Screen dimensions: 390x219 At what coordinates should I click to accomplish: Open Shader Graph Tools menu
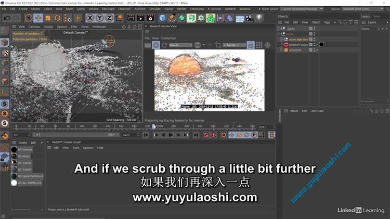tap(76, 148)
